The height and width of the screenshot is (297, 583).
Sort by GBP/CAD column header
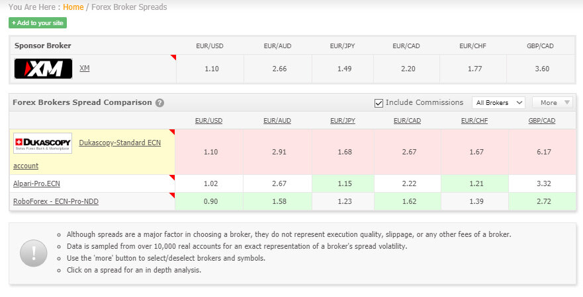(542, 121)
